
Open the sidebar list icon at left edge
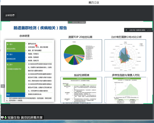coord(3,86)
